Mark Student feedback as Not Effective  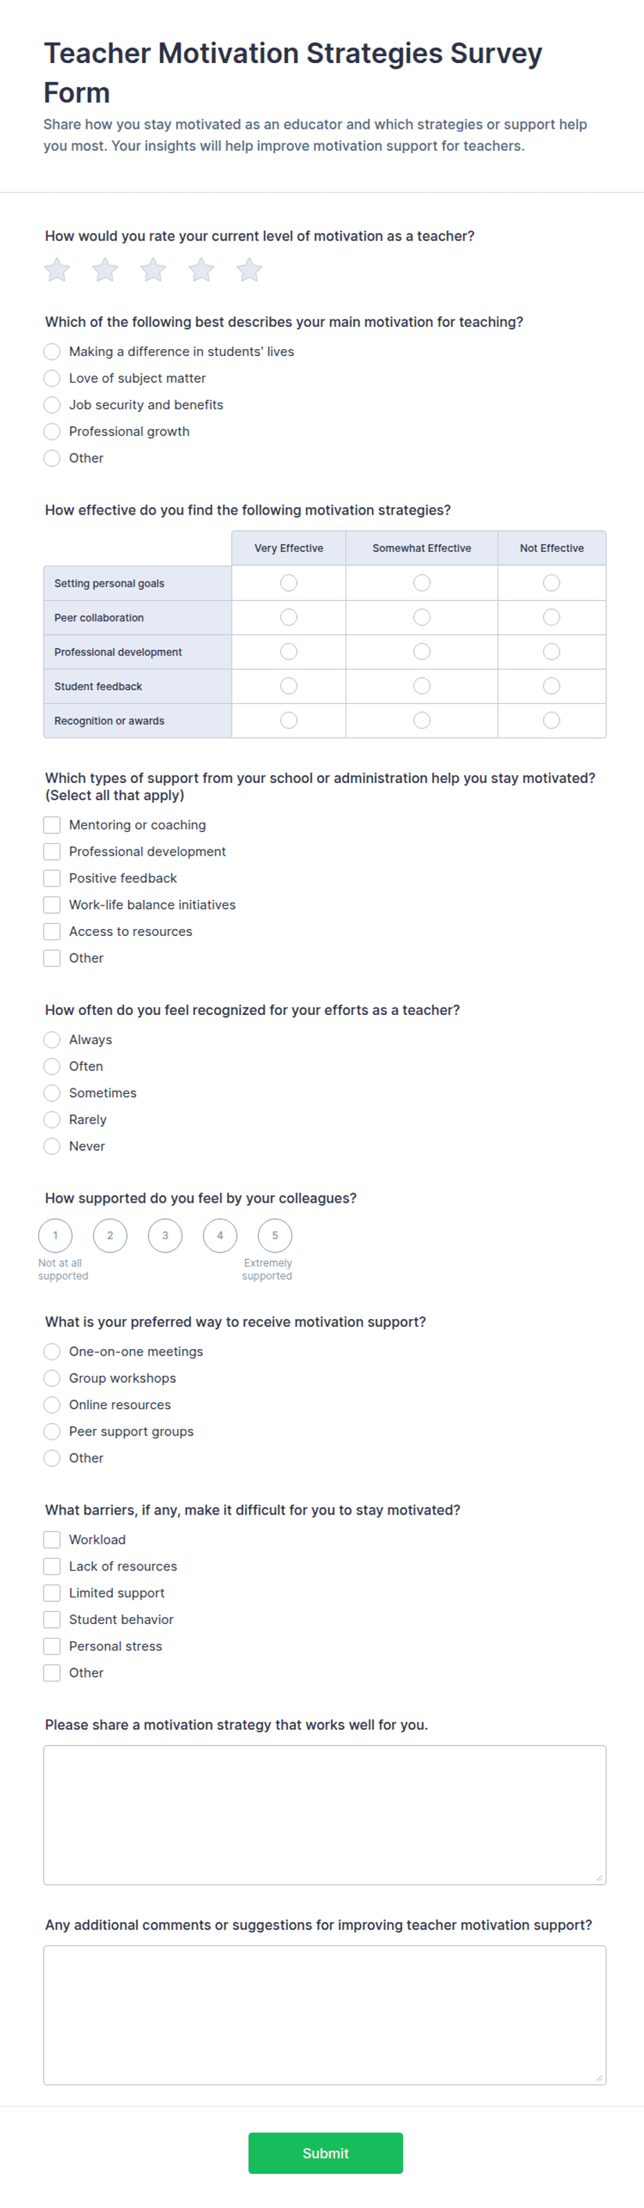point(551,686)
